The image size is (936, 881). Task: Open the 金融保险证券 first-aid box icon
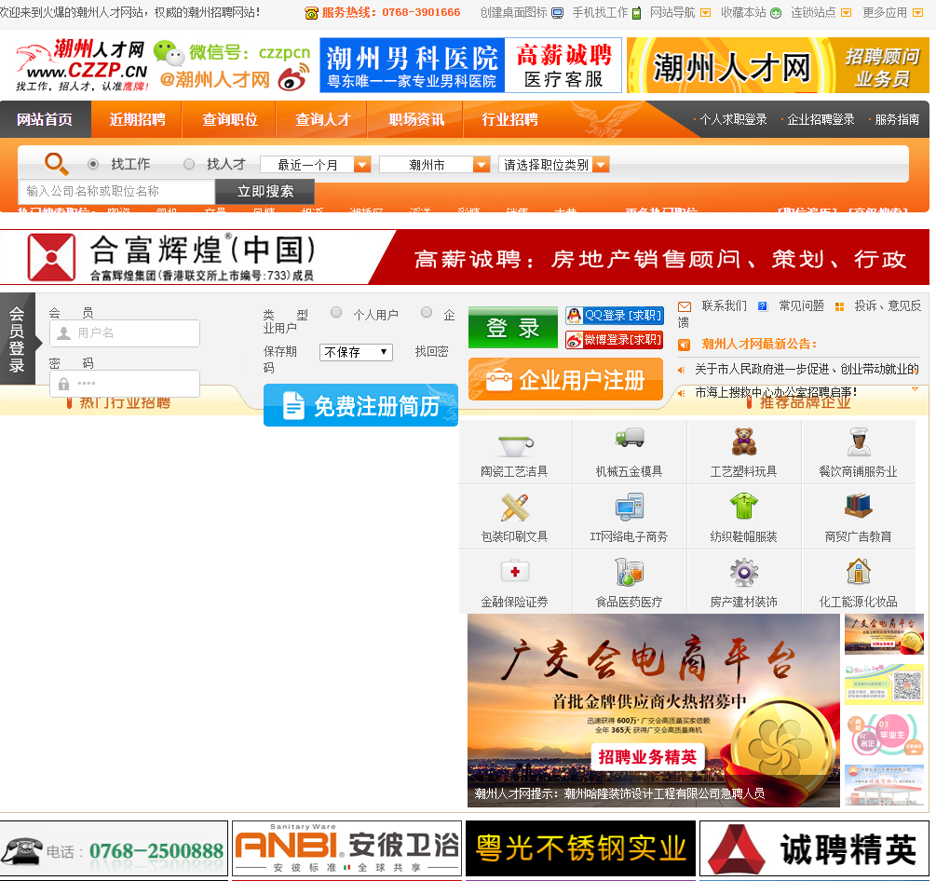(x=514, y=571)
